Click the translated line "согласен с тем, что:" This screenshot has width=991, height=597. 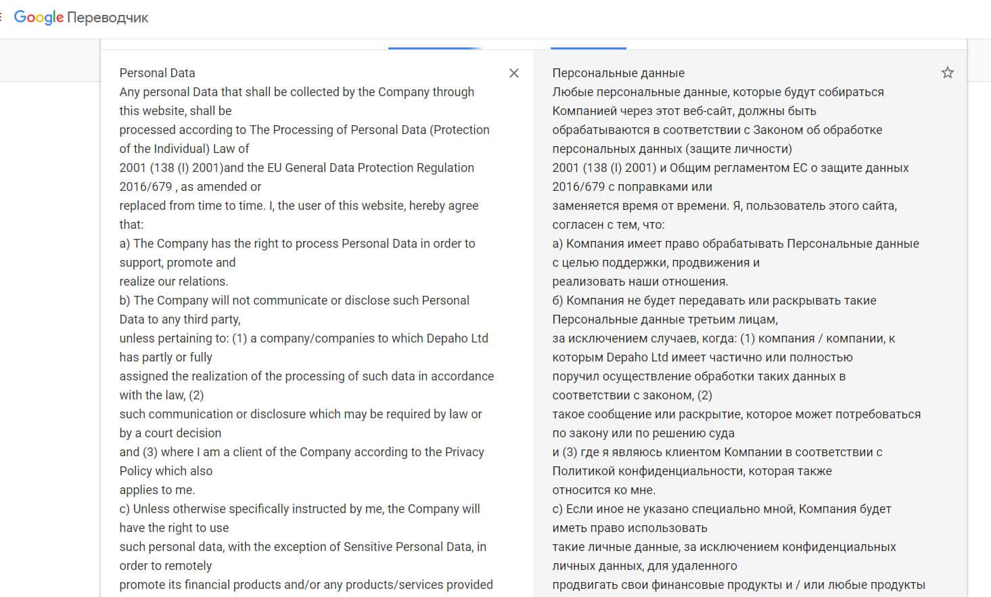pos(608,225)
